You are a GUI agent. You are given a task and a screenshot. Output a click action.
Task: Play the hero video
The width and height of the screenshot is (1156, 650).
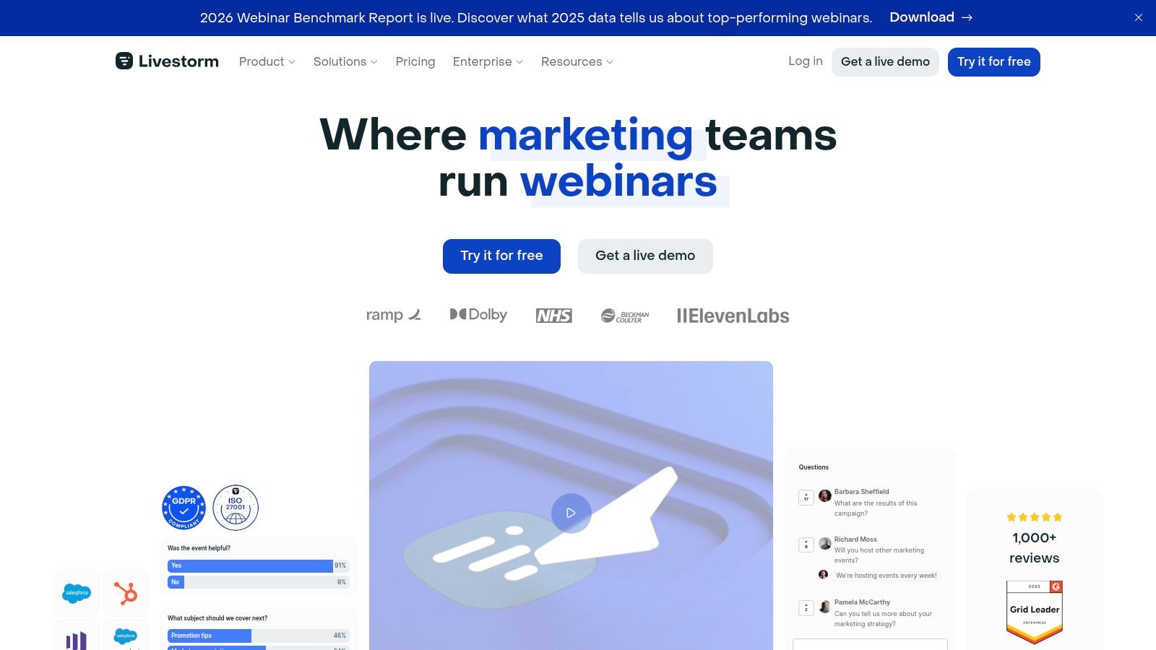click(571, 513)
